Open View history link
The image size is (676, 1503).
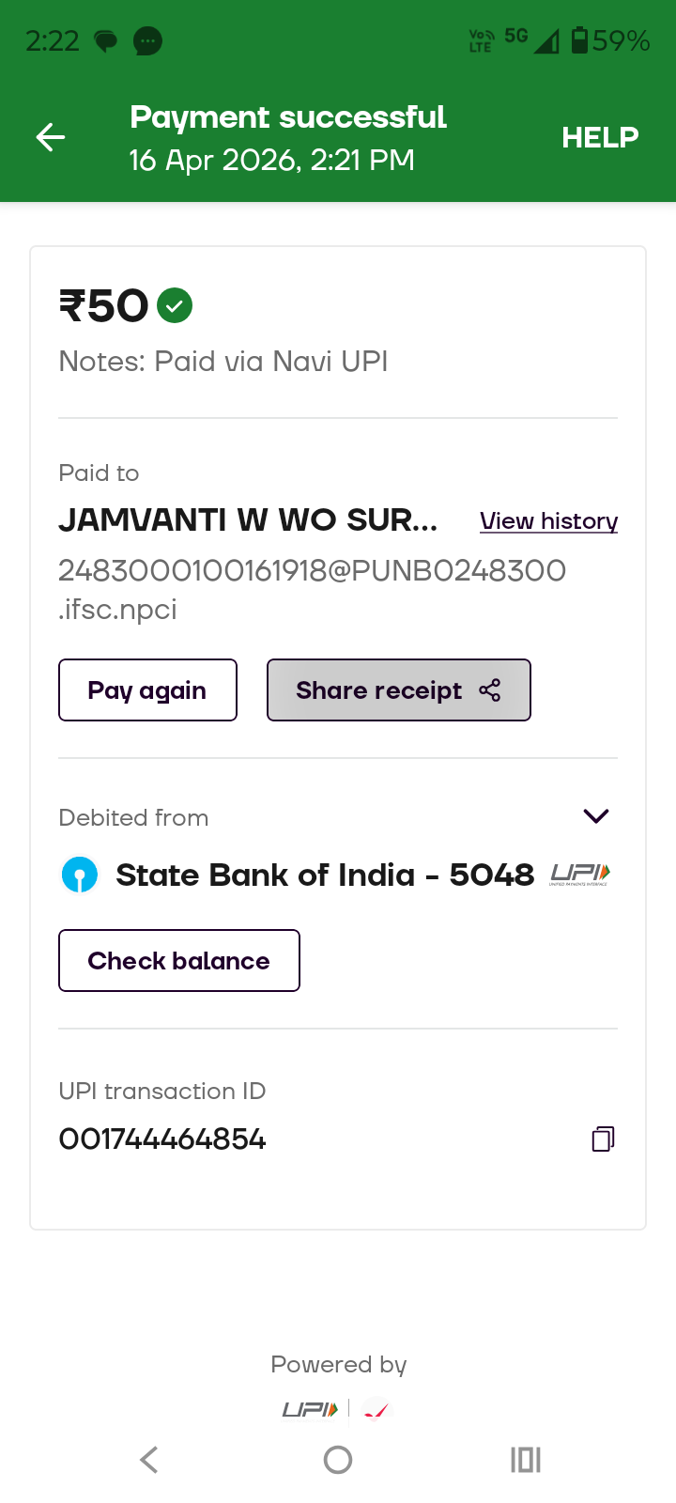548,521
